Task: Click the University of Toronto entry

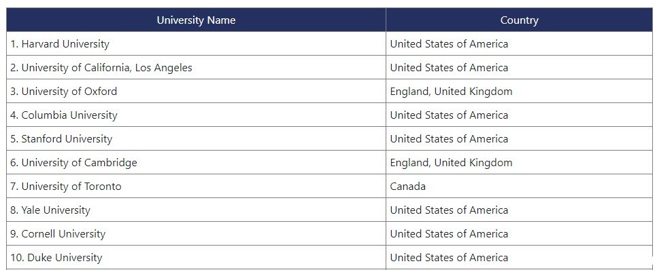Action: [196, 186]
